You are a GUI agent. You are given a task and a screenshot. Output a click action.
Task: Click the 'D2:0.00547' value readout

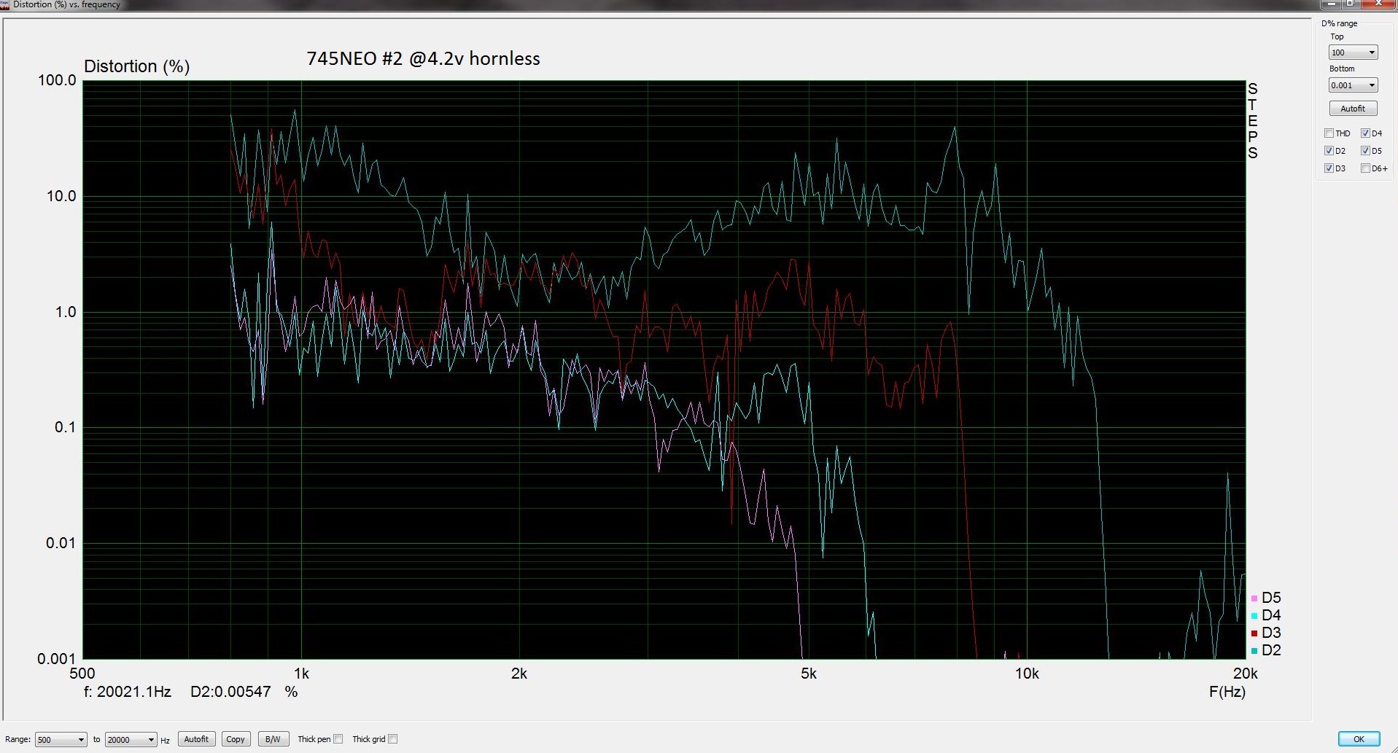coord(230,692)
